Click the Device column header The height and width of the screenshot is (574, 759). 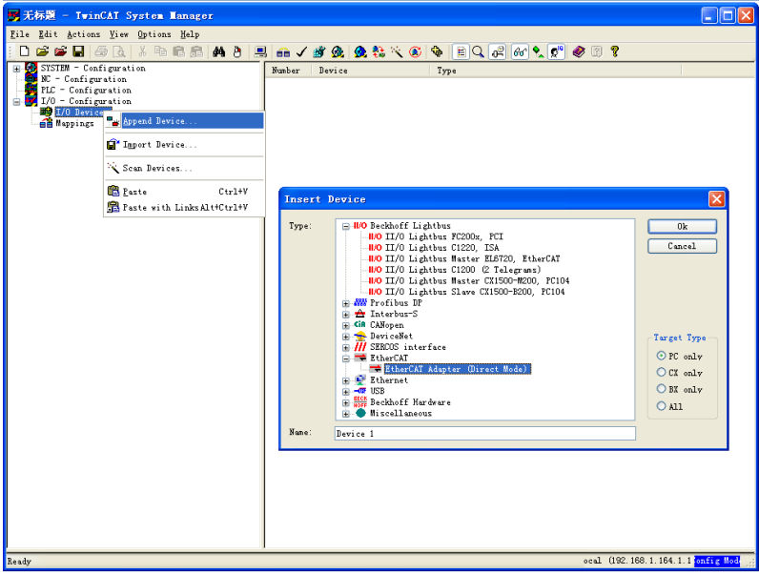(x=371, y=71)
